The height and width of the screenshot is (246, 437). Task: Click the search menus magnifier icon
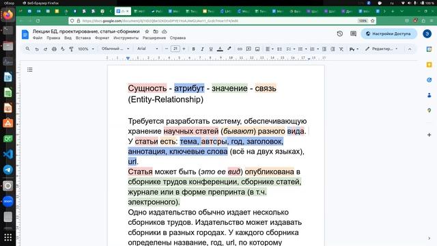click(x=27, y=49)
